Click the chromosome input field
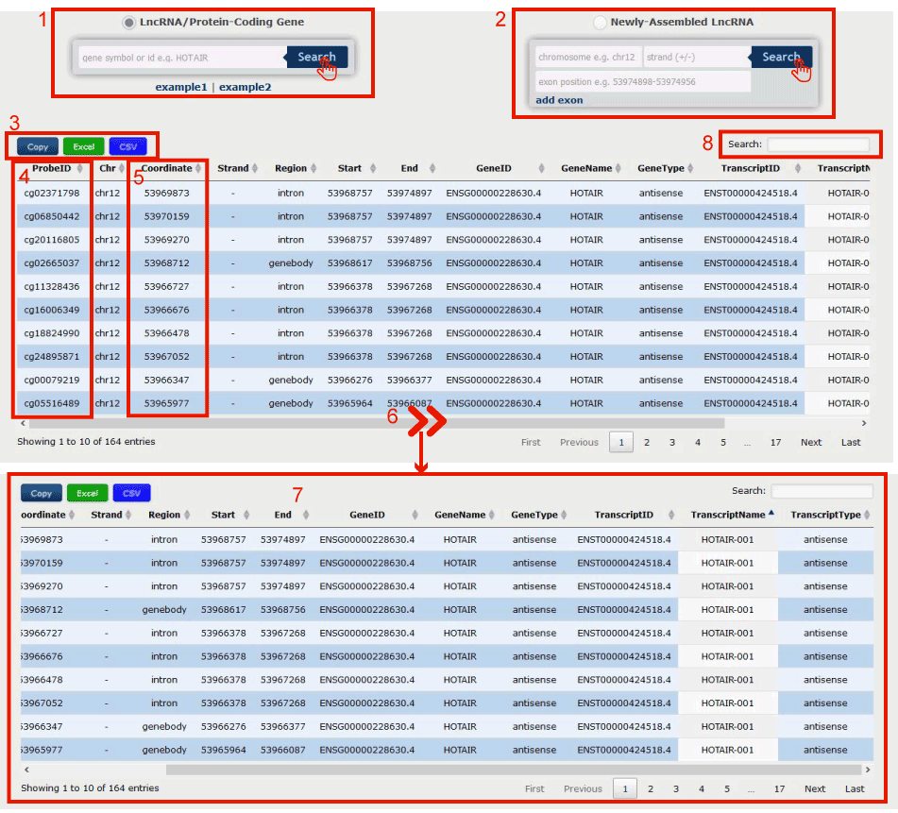Screen dimensions: 898x813 (587, 57)
